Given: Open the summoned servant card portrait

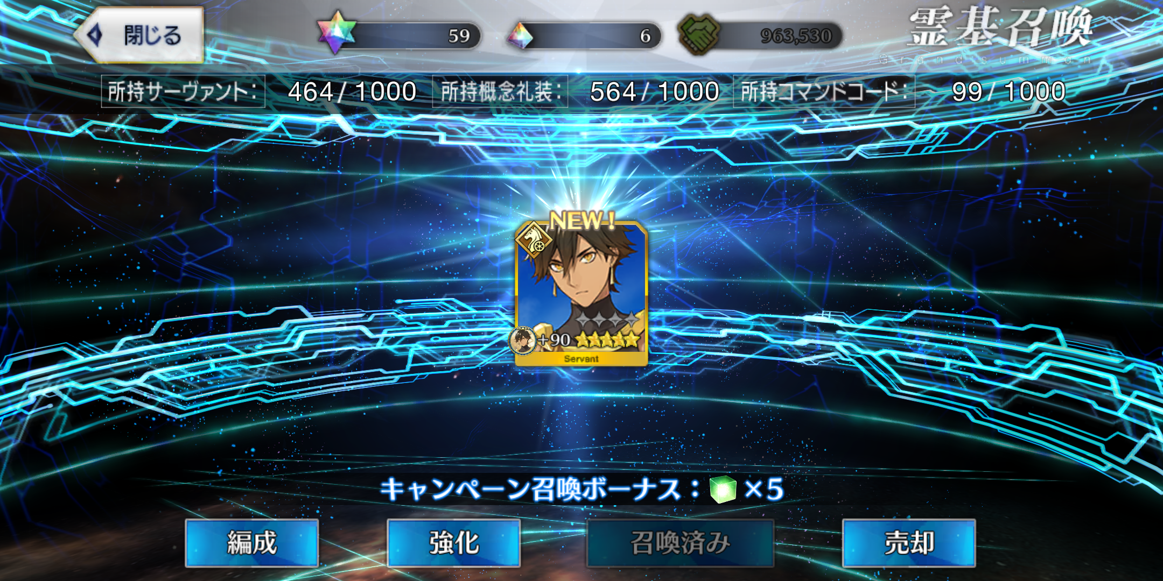Looking at the screenshot, I should [581, 294].
